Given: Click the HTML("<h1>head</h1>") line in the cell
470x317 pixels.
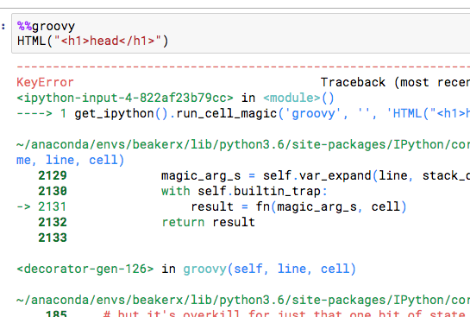Looking at the screenshot, I should tap(93, 41).
